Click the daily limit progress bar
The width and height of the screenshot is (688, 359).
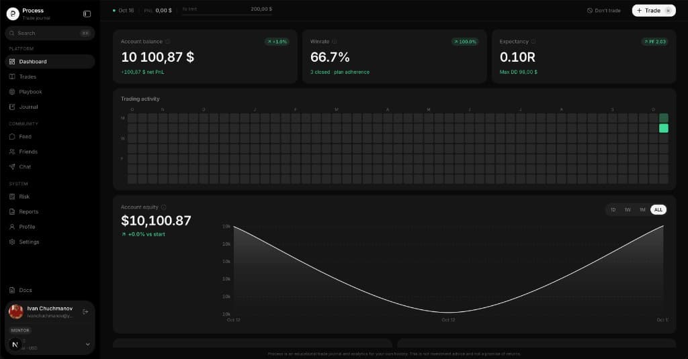tap(227, 15)
